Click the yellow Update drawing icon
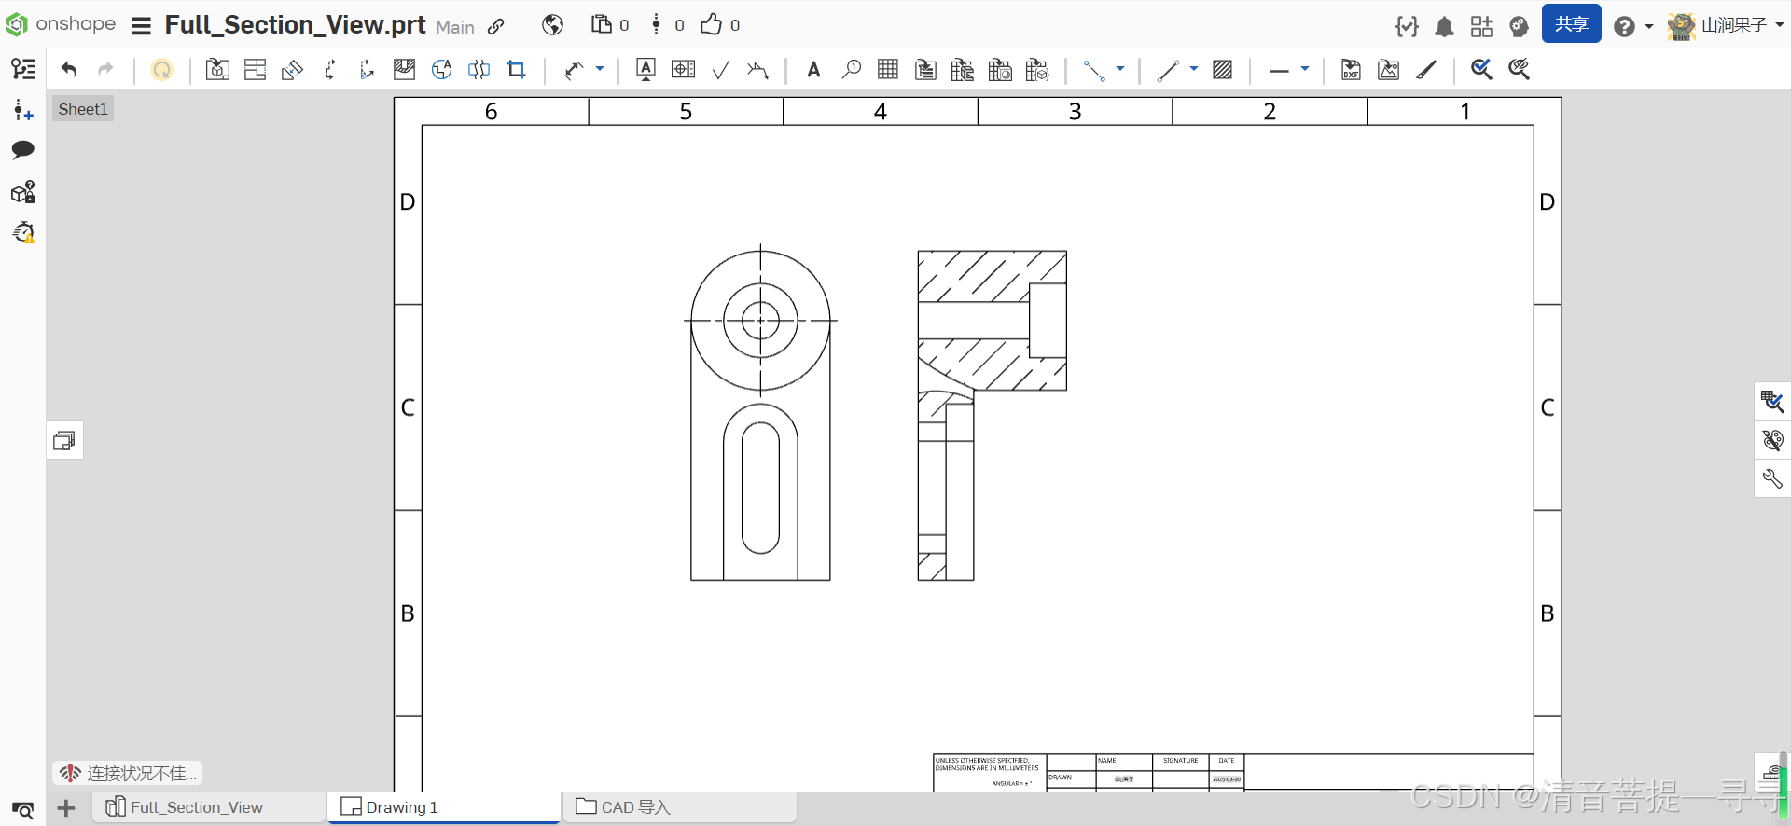Viewport: 1791px width, 826px height. click(161, 70)
